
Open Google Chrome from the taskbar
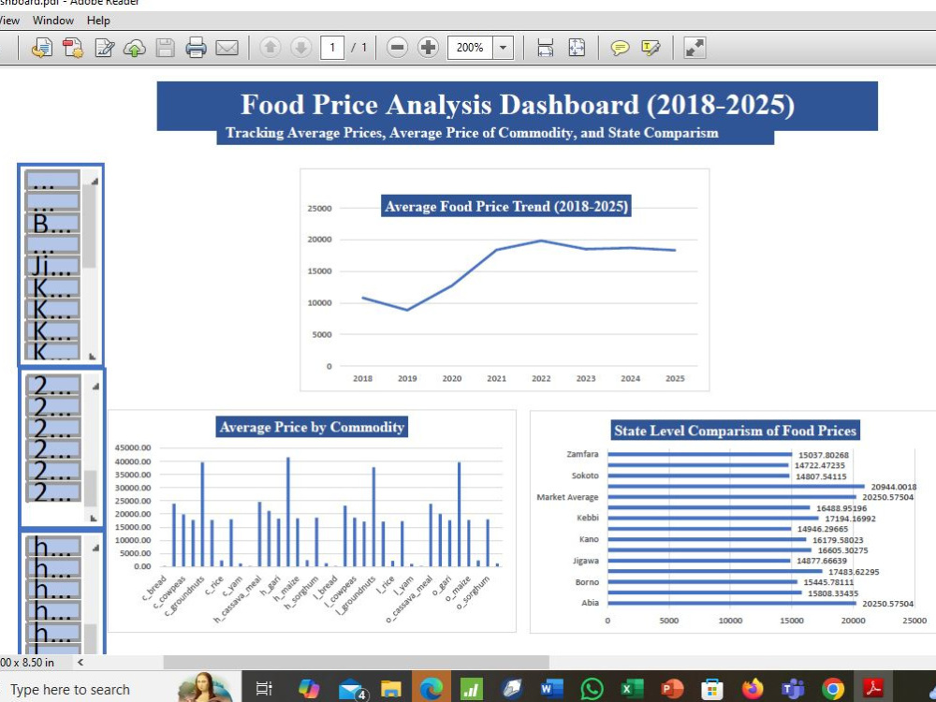click(833, 689)
